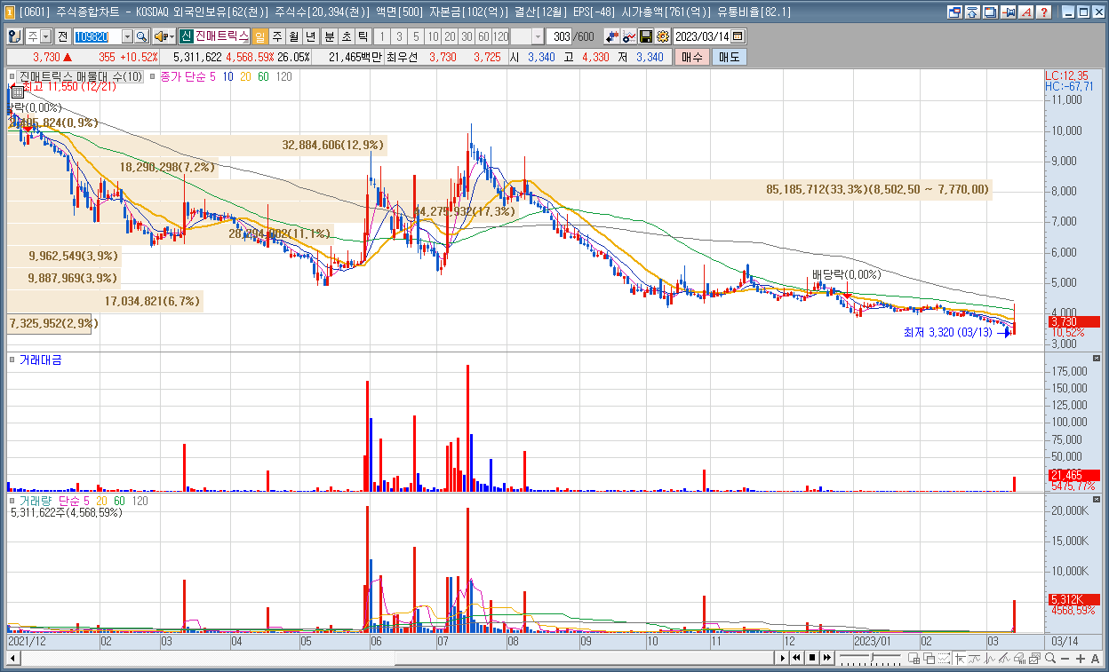Open help question mark icon in title bar
This screenshot has width=1109, height=672.
1043,12
